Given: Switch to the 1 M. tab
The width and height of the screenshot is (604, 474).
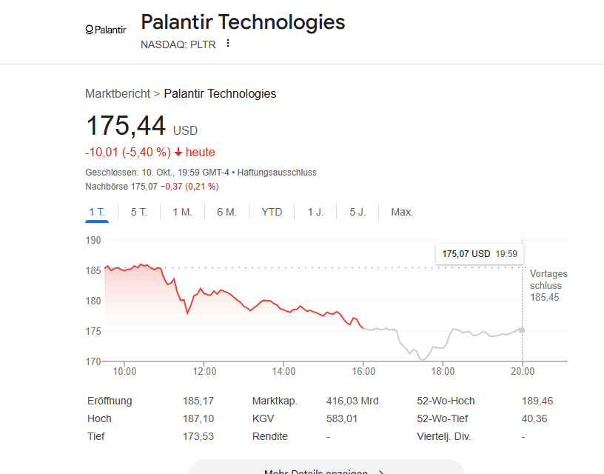Looking at the screenshot, I should [x=182, y=212].
